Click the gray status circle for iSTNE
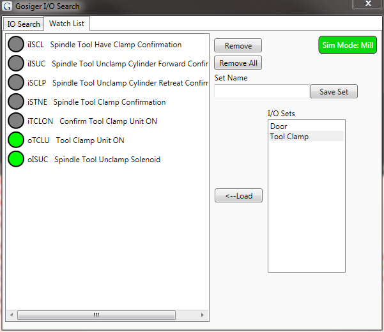This screenshot has height=332, width=384. tap(16, 102)
